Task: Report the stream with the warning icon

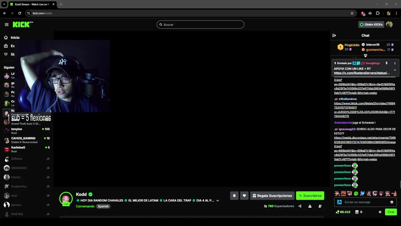Action: point(310,206)
